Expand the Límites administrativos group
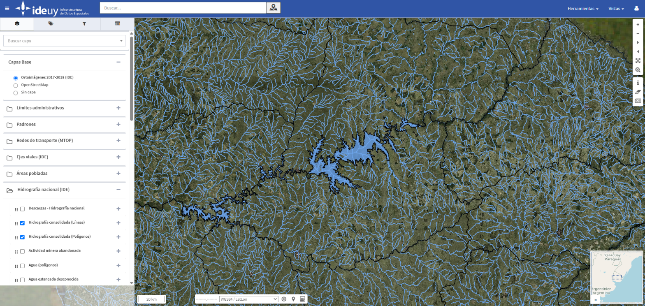The image size is (645, 306). (118, 108)
